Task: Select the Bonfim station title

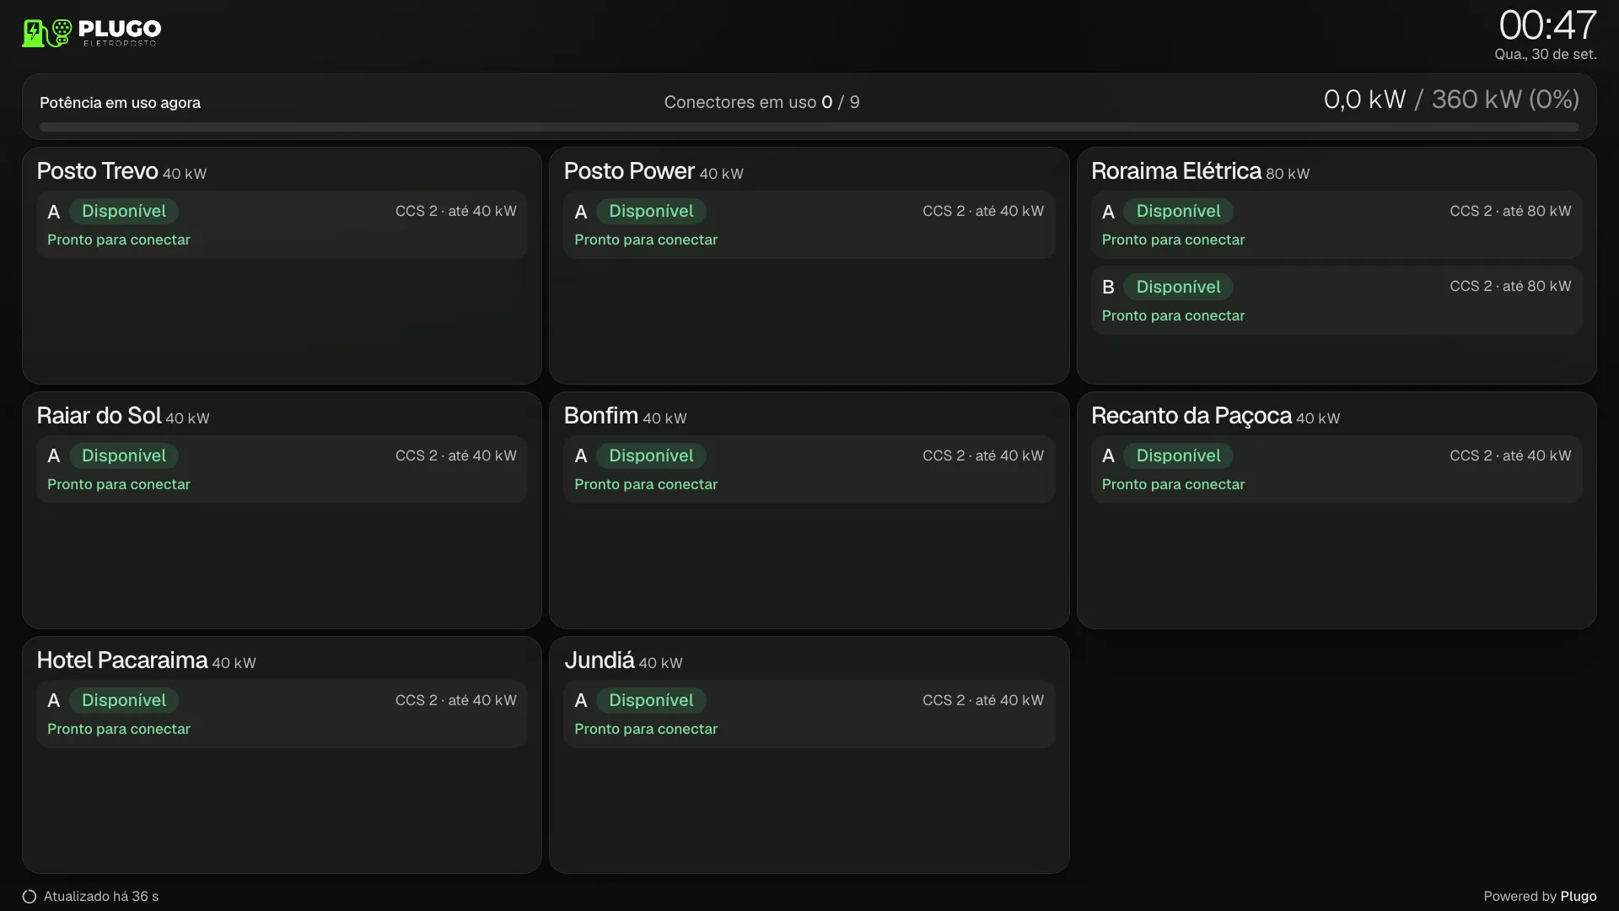Action: tap(600, 416)
